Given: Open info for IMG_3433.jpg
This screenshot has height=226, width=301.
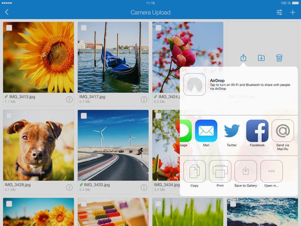Looking at the screenshot, I should pos(144,187).
